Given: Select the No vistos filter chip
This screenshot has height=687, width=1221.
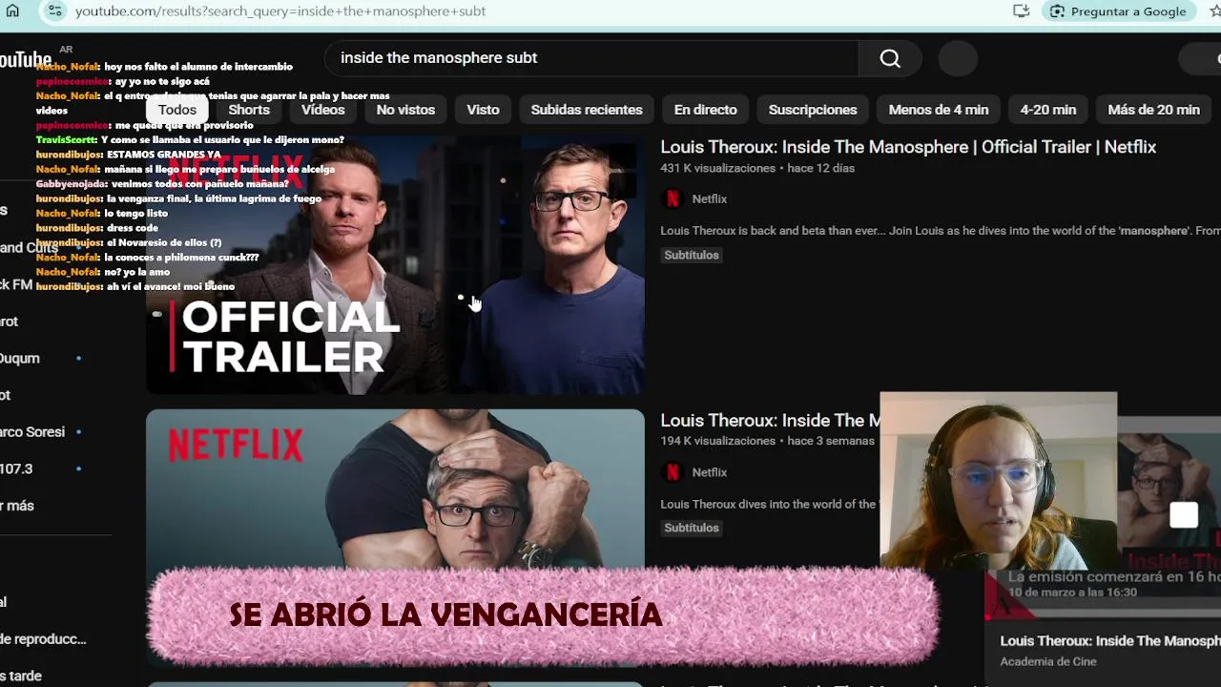Looking at the screenshot, I should (x=405, y=110).
